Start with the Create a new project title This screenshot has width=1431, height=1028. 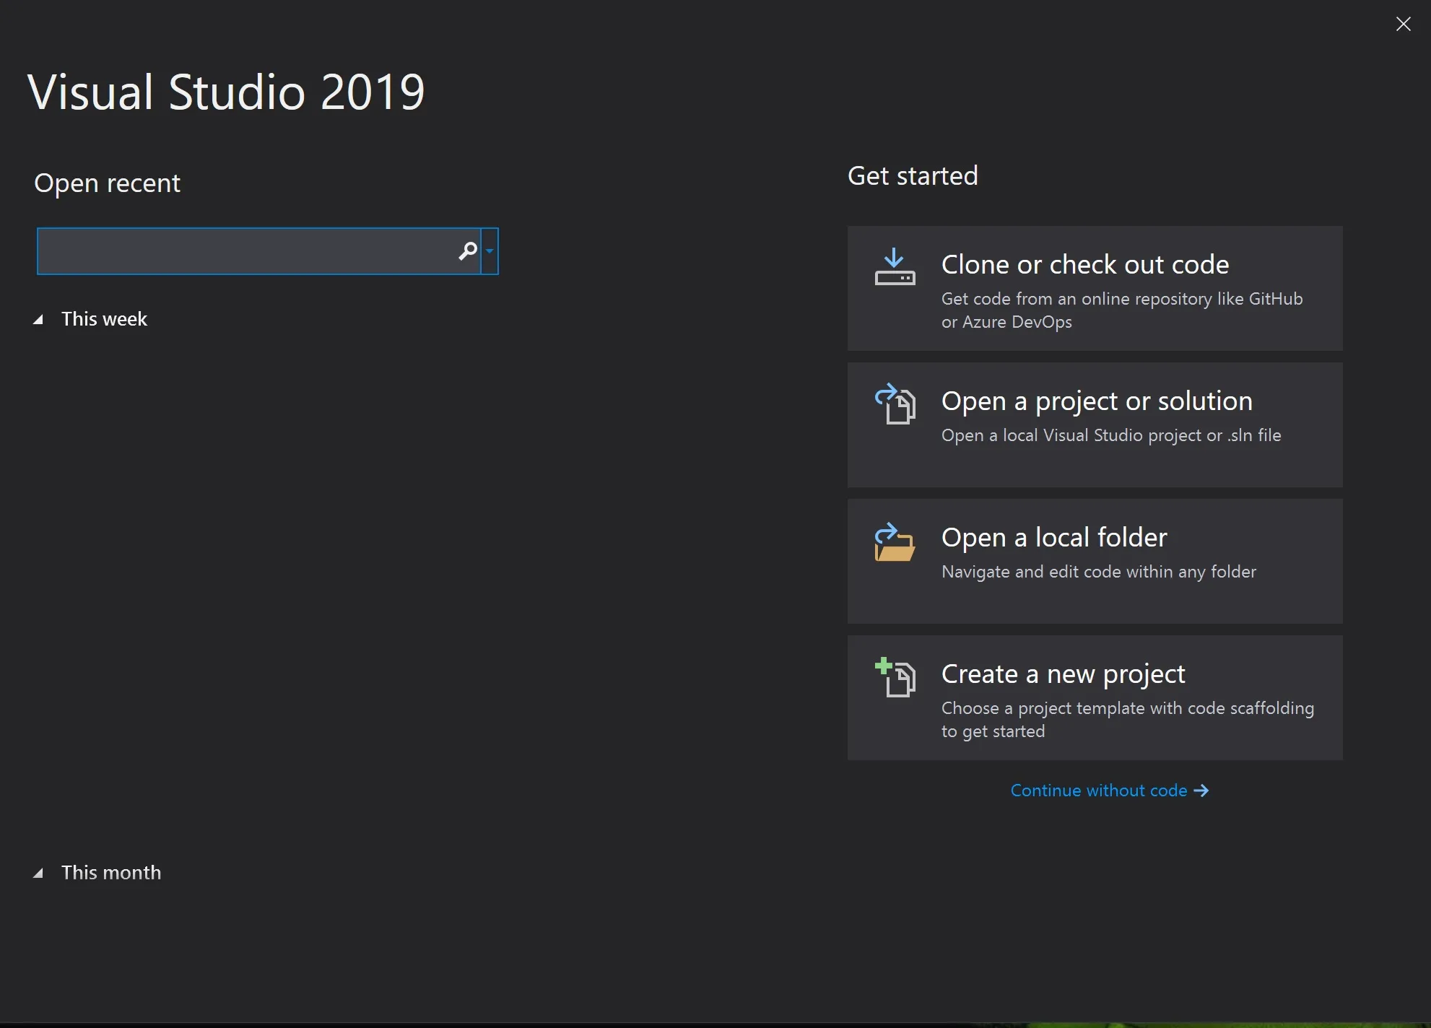tap(1064, 674)
